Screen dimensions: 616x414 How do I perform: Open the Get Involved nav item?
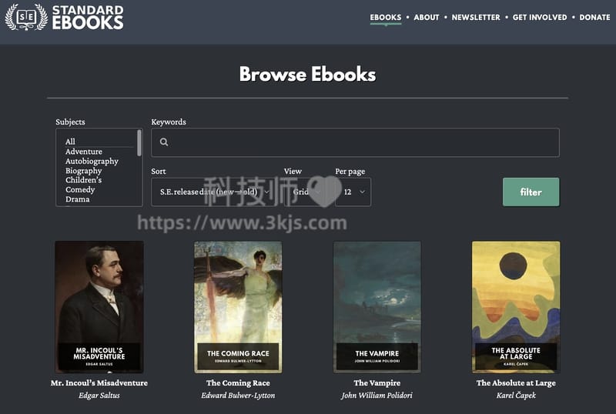[x=540, y=17]
